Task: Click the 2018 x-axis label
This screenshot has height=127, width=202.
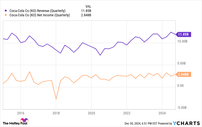Action: pos(56,113)
